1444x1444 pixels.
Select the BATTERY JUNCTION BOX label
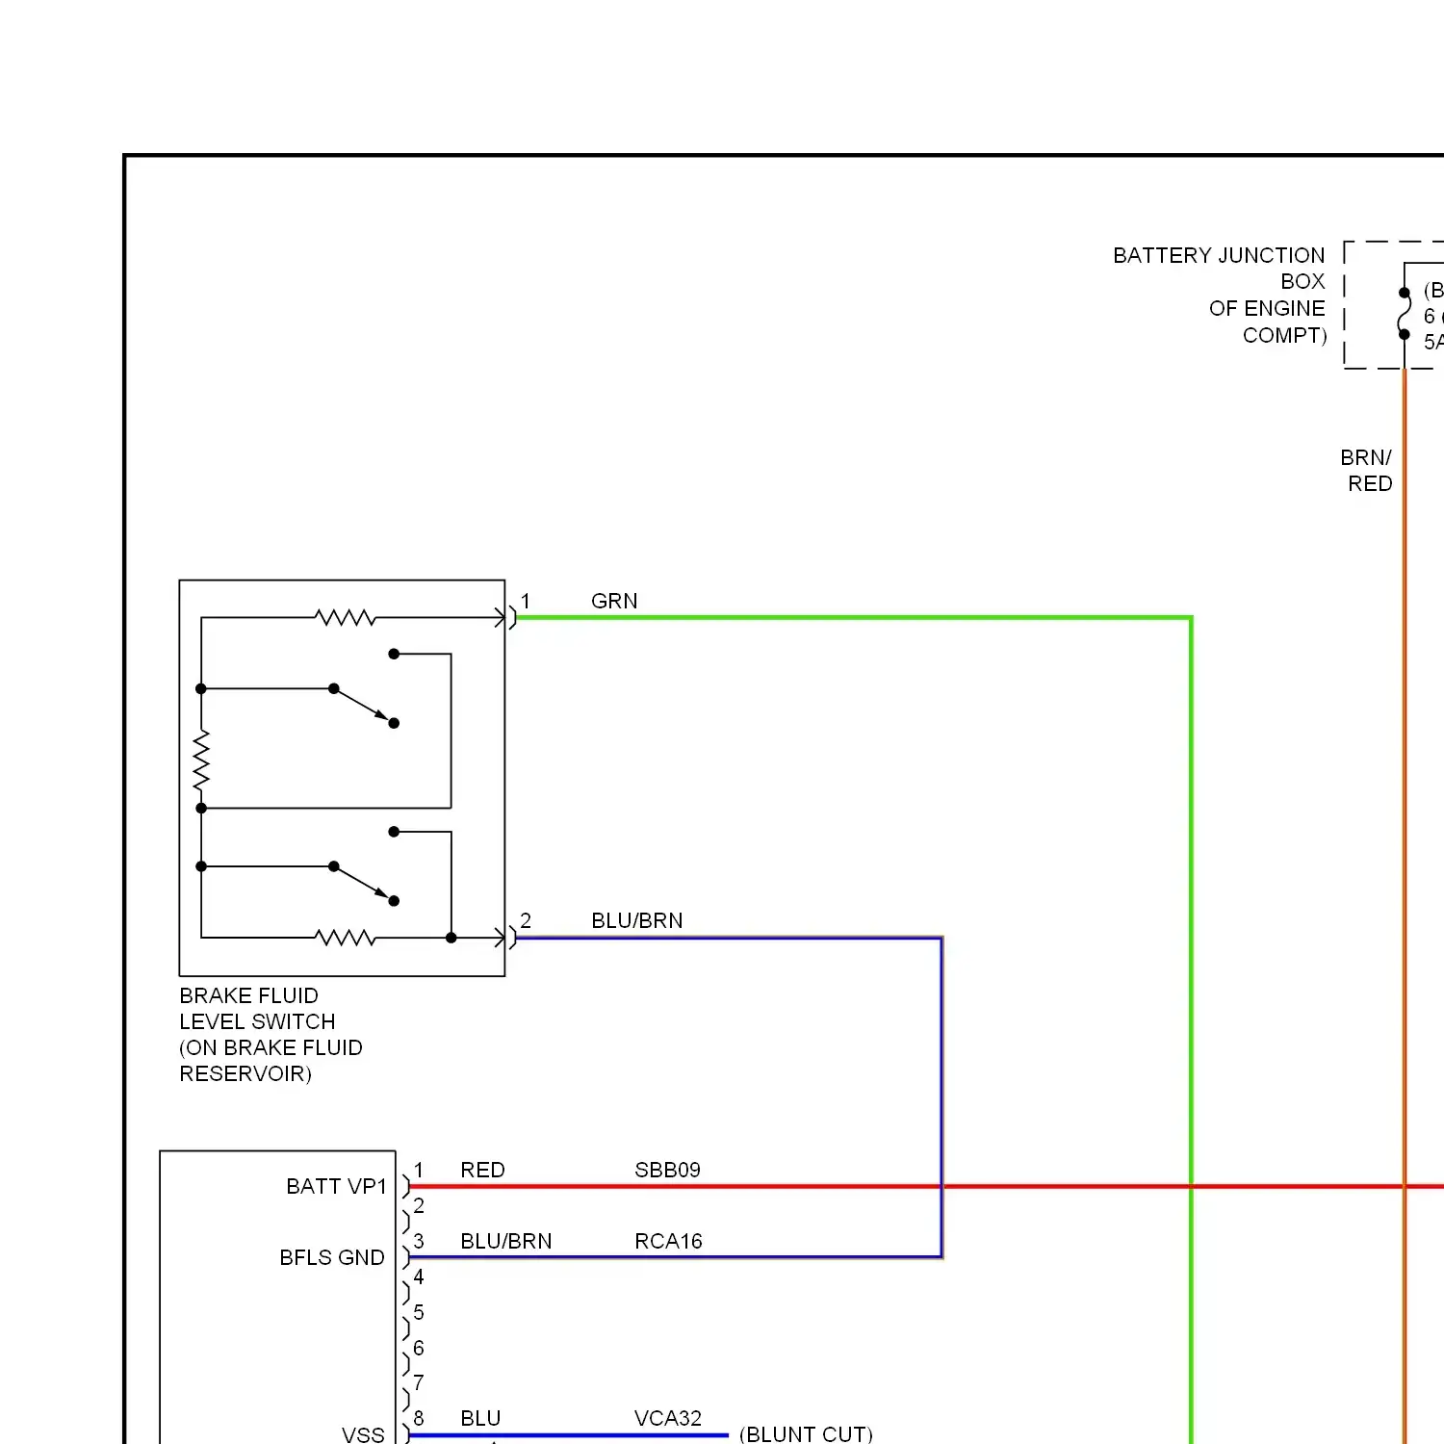tap(1220, 295)
